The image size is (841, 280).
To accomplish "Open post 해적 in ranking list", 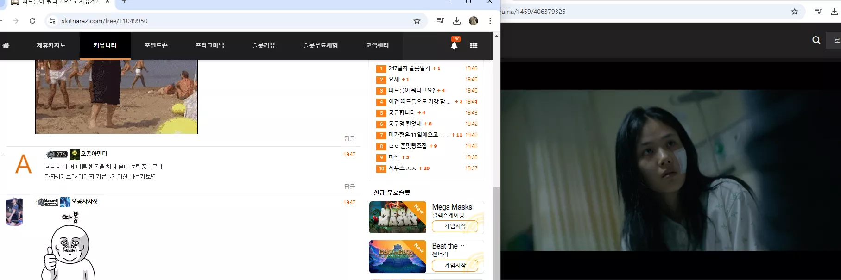I will [394, 157].
